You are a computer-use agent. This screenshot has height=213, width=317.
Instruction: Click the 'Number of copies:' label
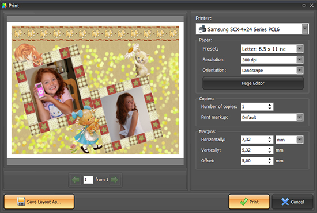coord(219,107)
